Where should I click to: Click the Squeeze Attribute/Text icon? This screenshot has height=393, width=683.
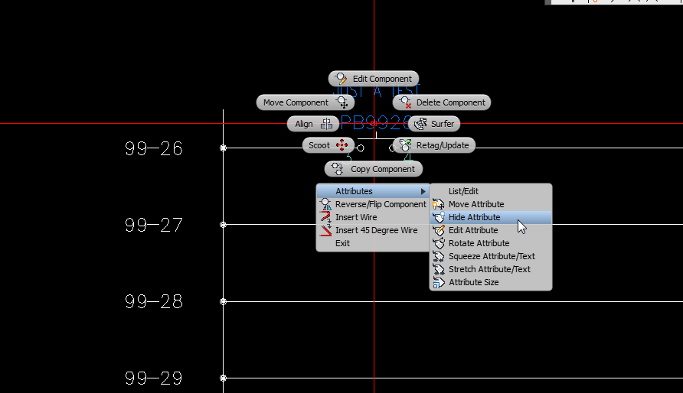pyautogui.click(x=439, y=256)
